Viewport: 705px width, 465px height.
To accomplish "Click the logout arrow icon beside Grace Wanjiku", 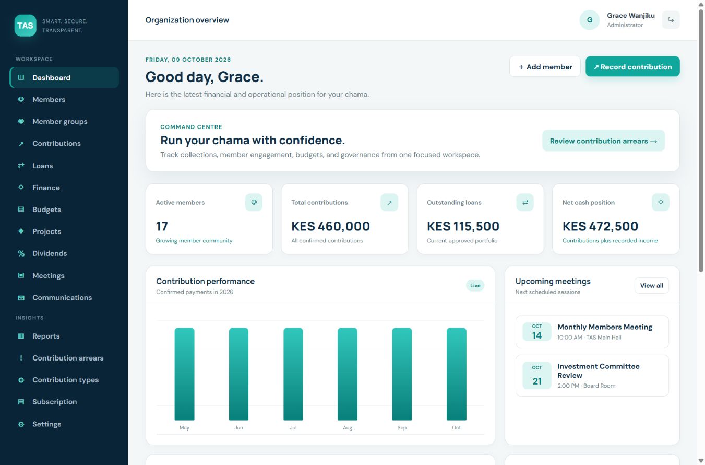I will coord(671,20).
